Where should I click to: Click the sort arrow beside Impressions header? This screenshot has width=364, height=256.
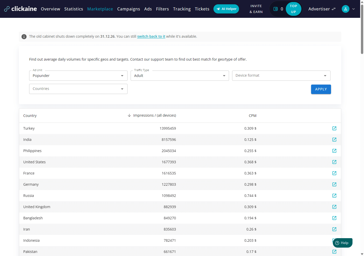pyautogui.click(x=129, y=115)
